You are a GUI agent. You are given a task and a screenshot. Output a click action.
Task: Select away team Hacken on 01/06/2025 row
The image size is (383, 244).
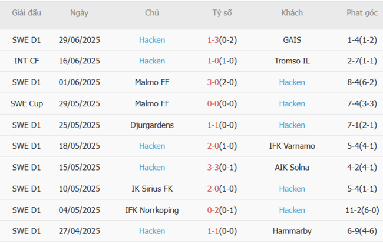292,82
